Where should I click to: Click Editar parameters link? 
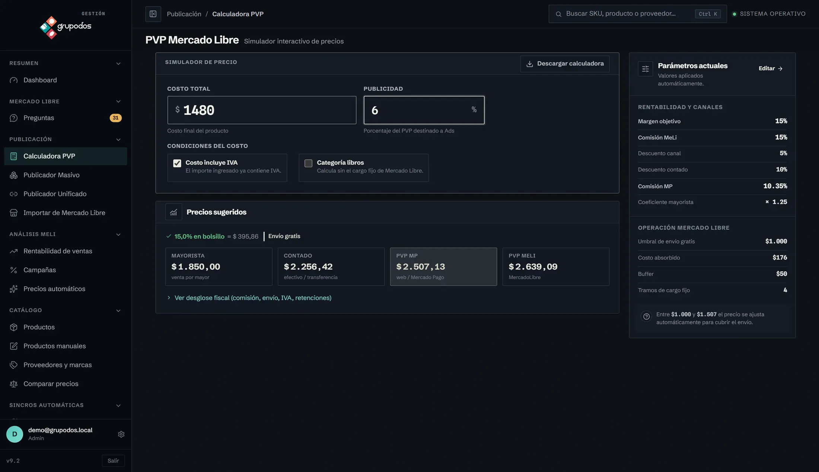click(x=771, y=68)
